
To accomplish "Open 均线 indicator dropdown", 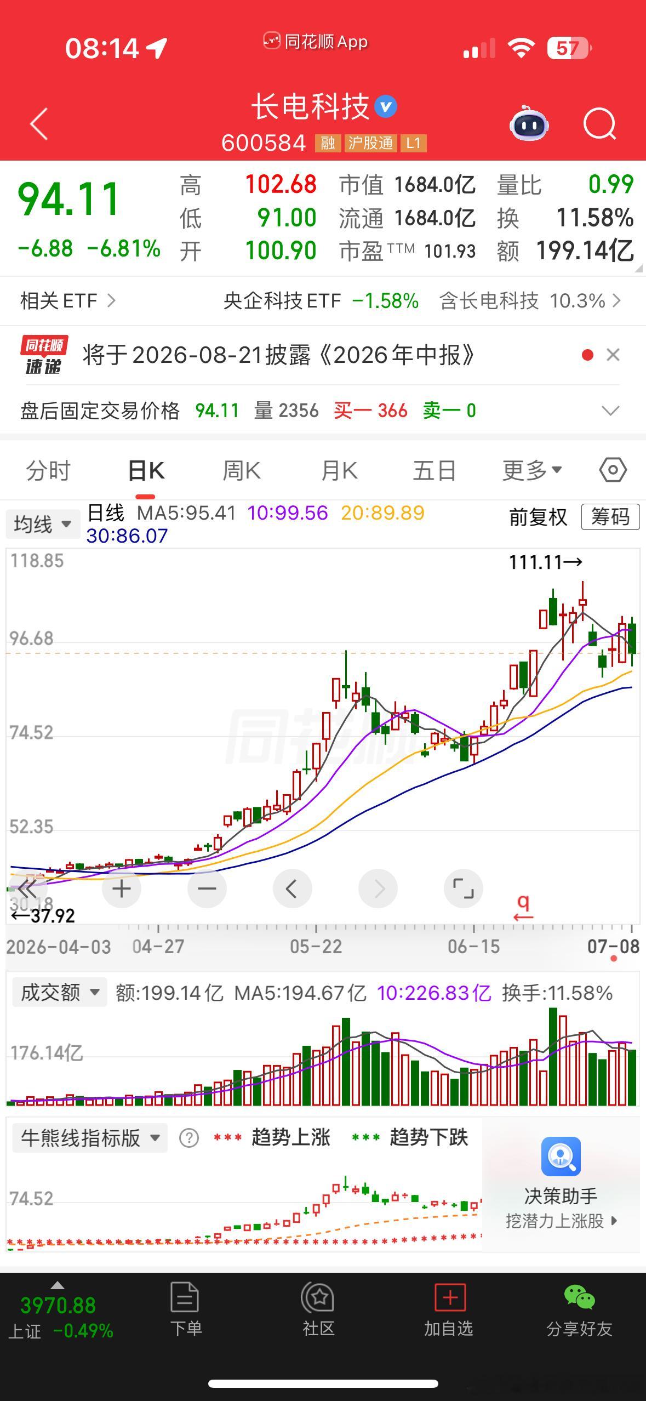I will [43, 524].
